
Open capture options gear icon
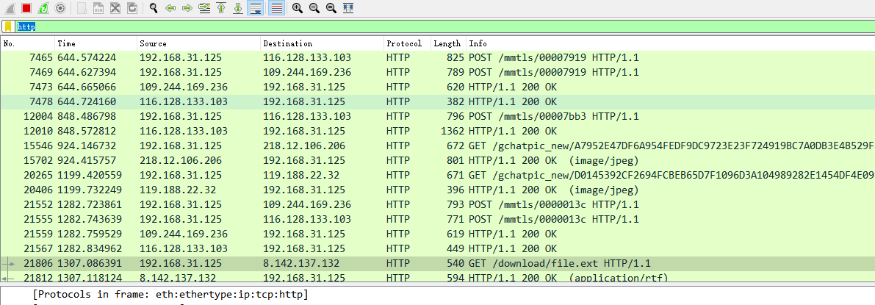tap(60, 8)
